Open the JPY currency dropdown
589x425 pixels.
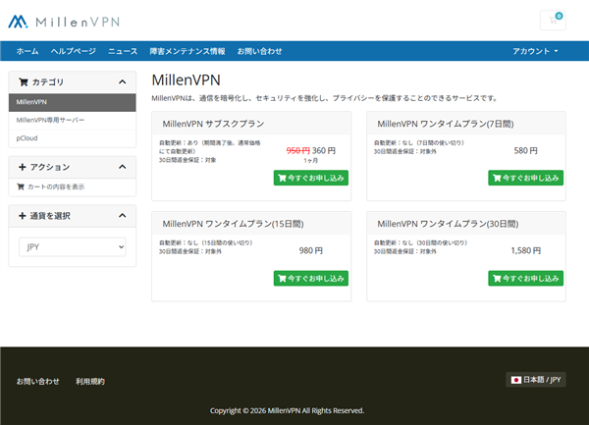click(72, 247)
